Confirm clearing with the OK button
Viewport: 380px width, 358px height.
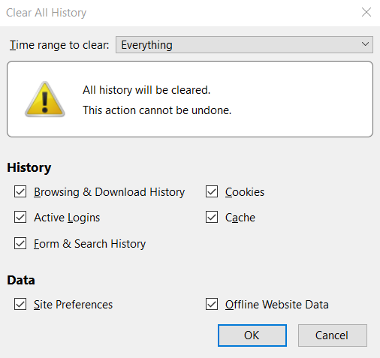252,335
